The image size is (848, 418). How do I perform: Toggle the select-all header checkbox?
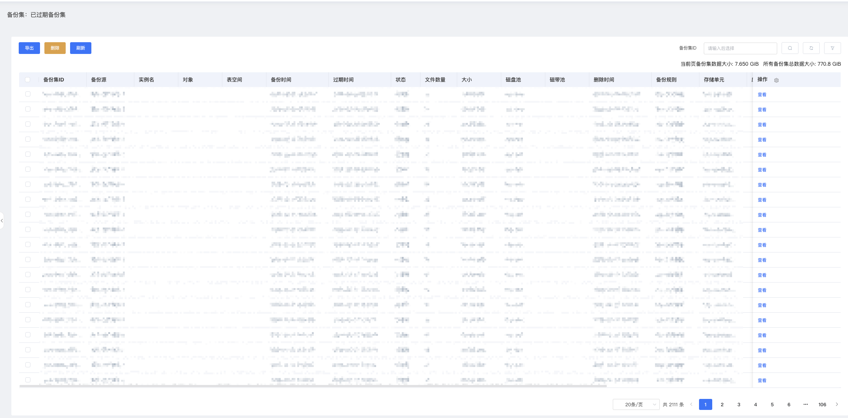(28, 80)
